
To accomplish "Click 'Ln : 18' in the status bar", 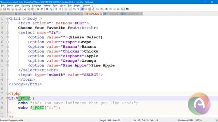I will [137, 120].
